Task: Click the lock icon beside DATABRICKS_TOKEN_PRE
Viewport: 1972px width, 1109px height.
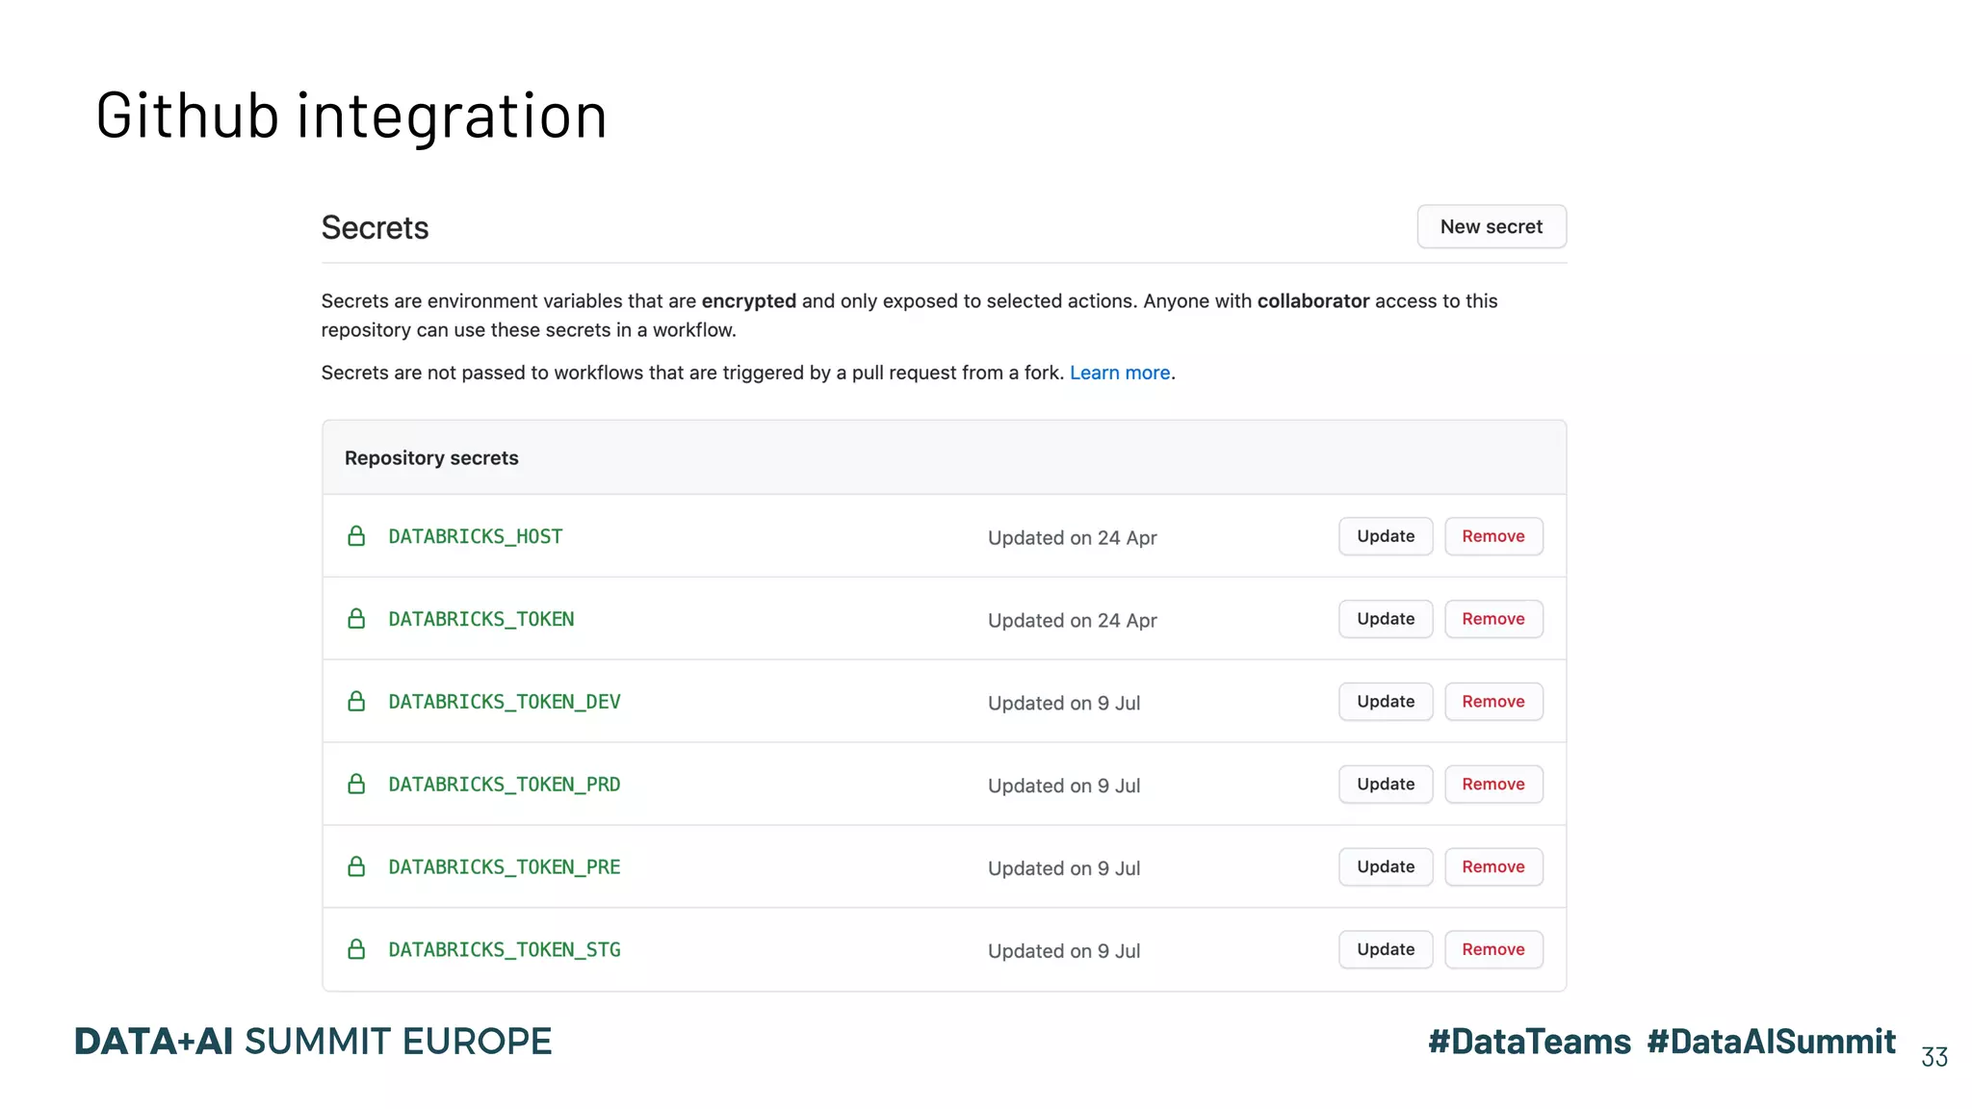Action: (x=356, y=867)
